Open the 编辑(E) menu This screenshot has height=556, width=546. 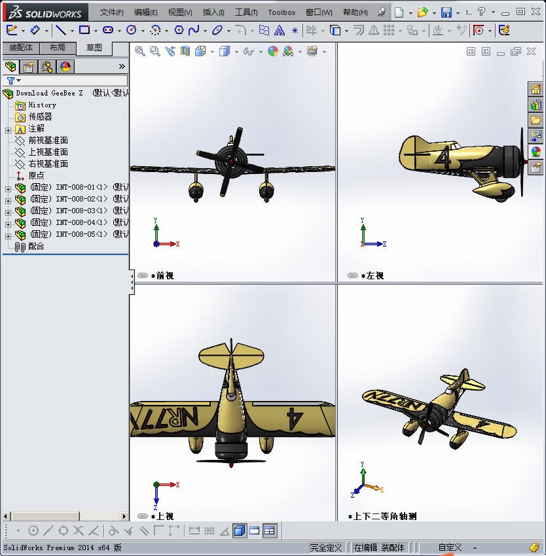145,12
